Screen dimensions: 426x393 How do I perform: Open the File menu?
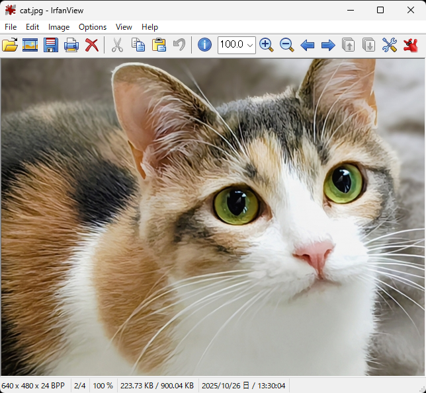tap(11, 27)
